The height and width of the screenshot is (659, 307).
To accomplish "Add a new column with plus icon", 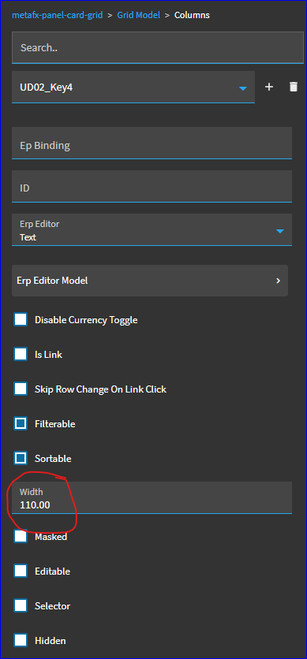I will coord(269,87).
